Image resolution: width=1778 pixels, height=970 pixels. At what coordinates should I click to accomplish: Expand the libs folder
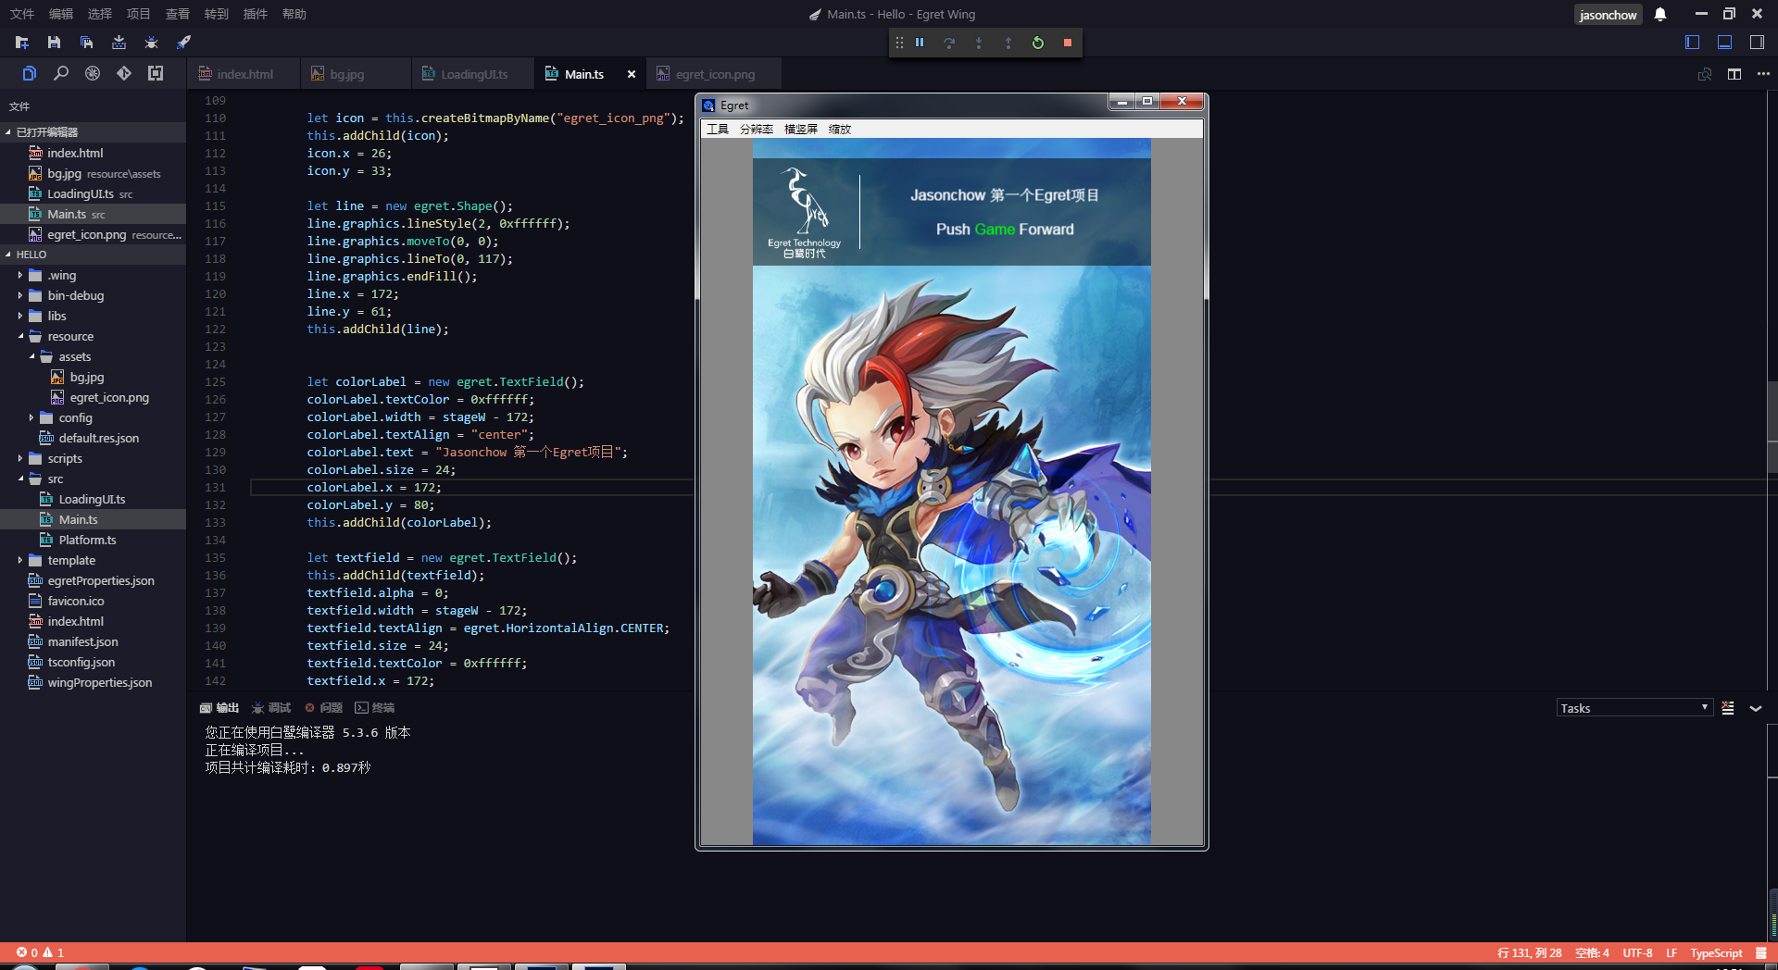[19, 316]
